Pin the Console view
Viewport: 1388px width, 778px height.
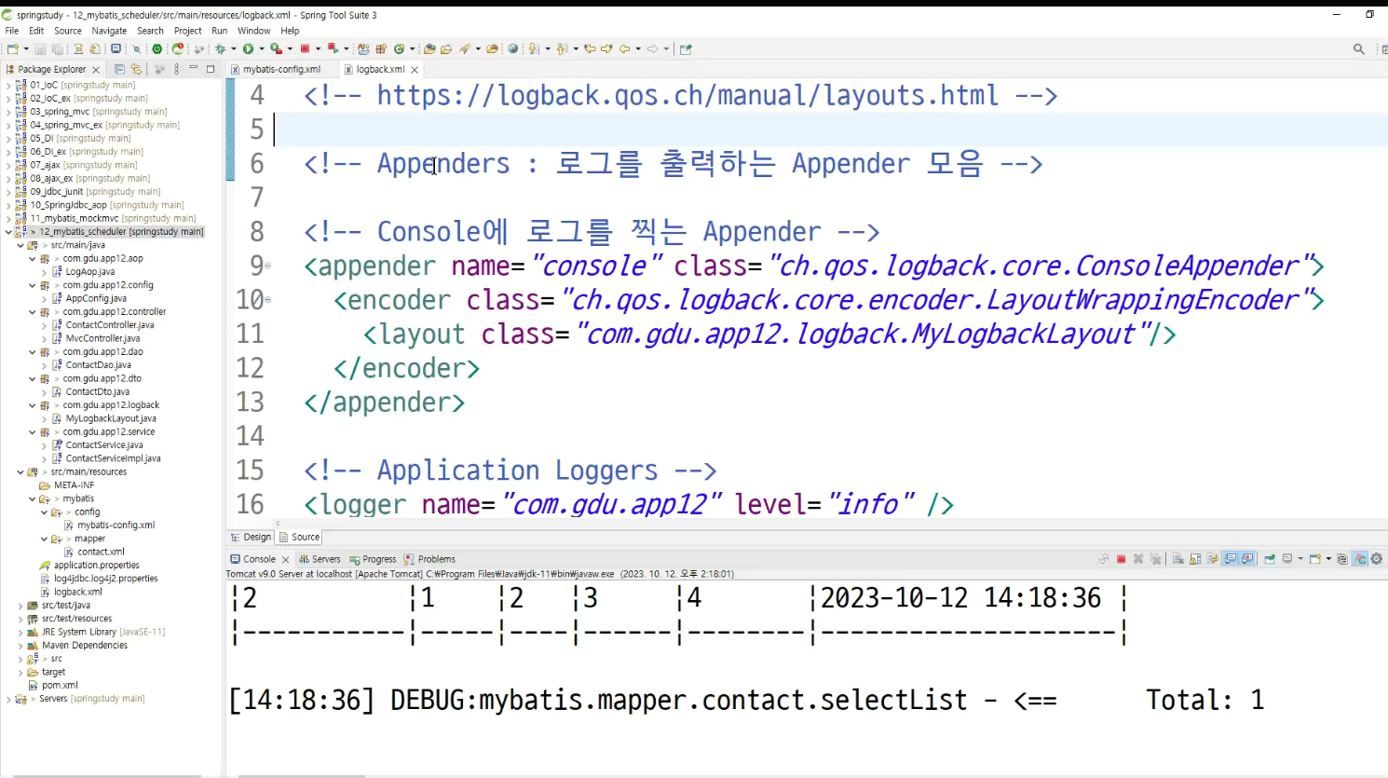pos(1269,559)
